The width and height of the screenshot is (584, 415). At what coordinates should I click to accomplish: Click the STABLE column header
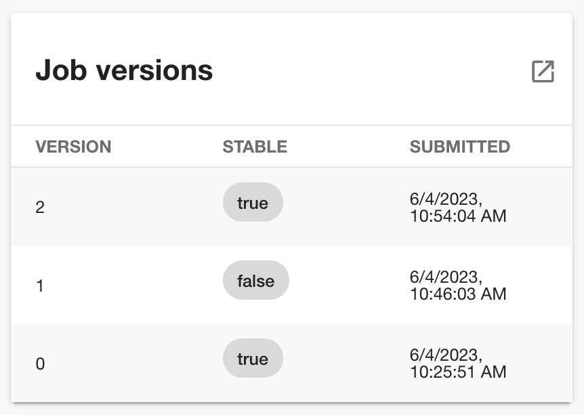255,146
